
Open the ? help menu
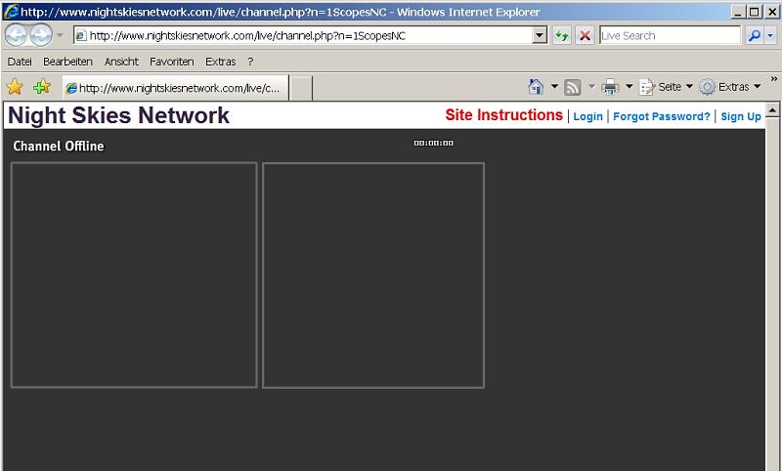pos(250,62)
